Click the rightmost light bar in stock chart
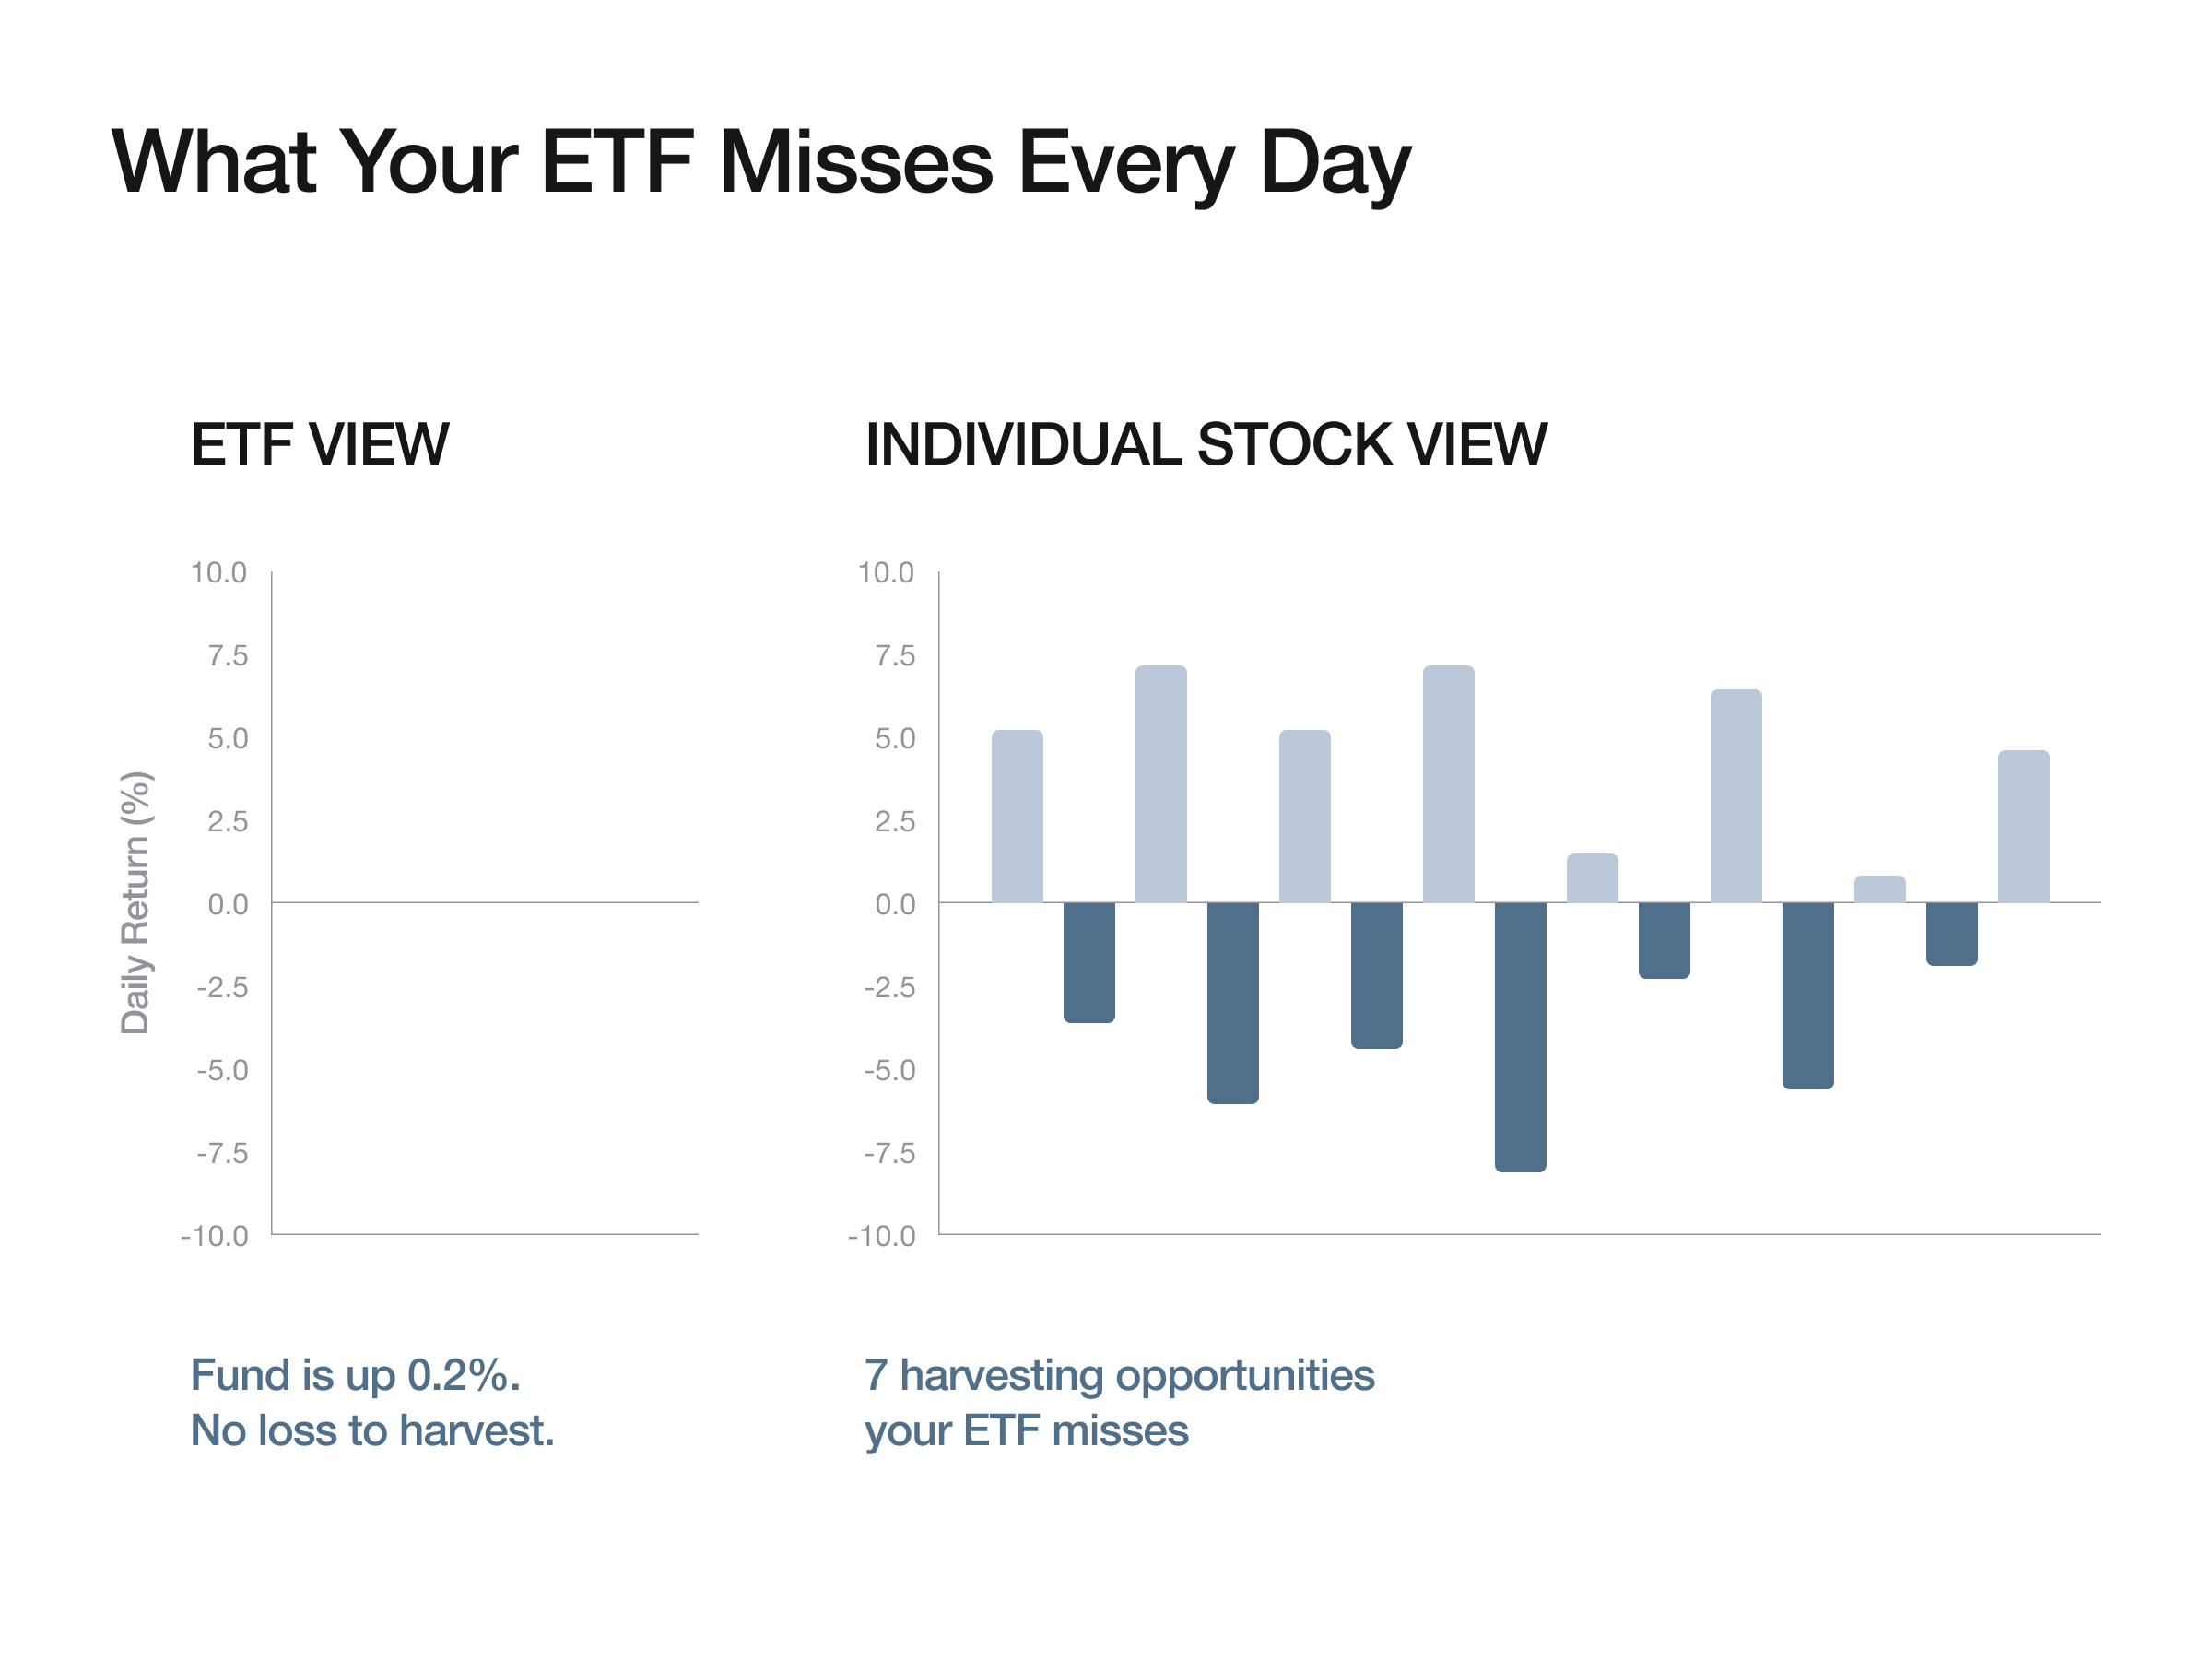This screenshot has width=2212, height=1659. pyautogui.click(x=2023, y=826)
